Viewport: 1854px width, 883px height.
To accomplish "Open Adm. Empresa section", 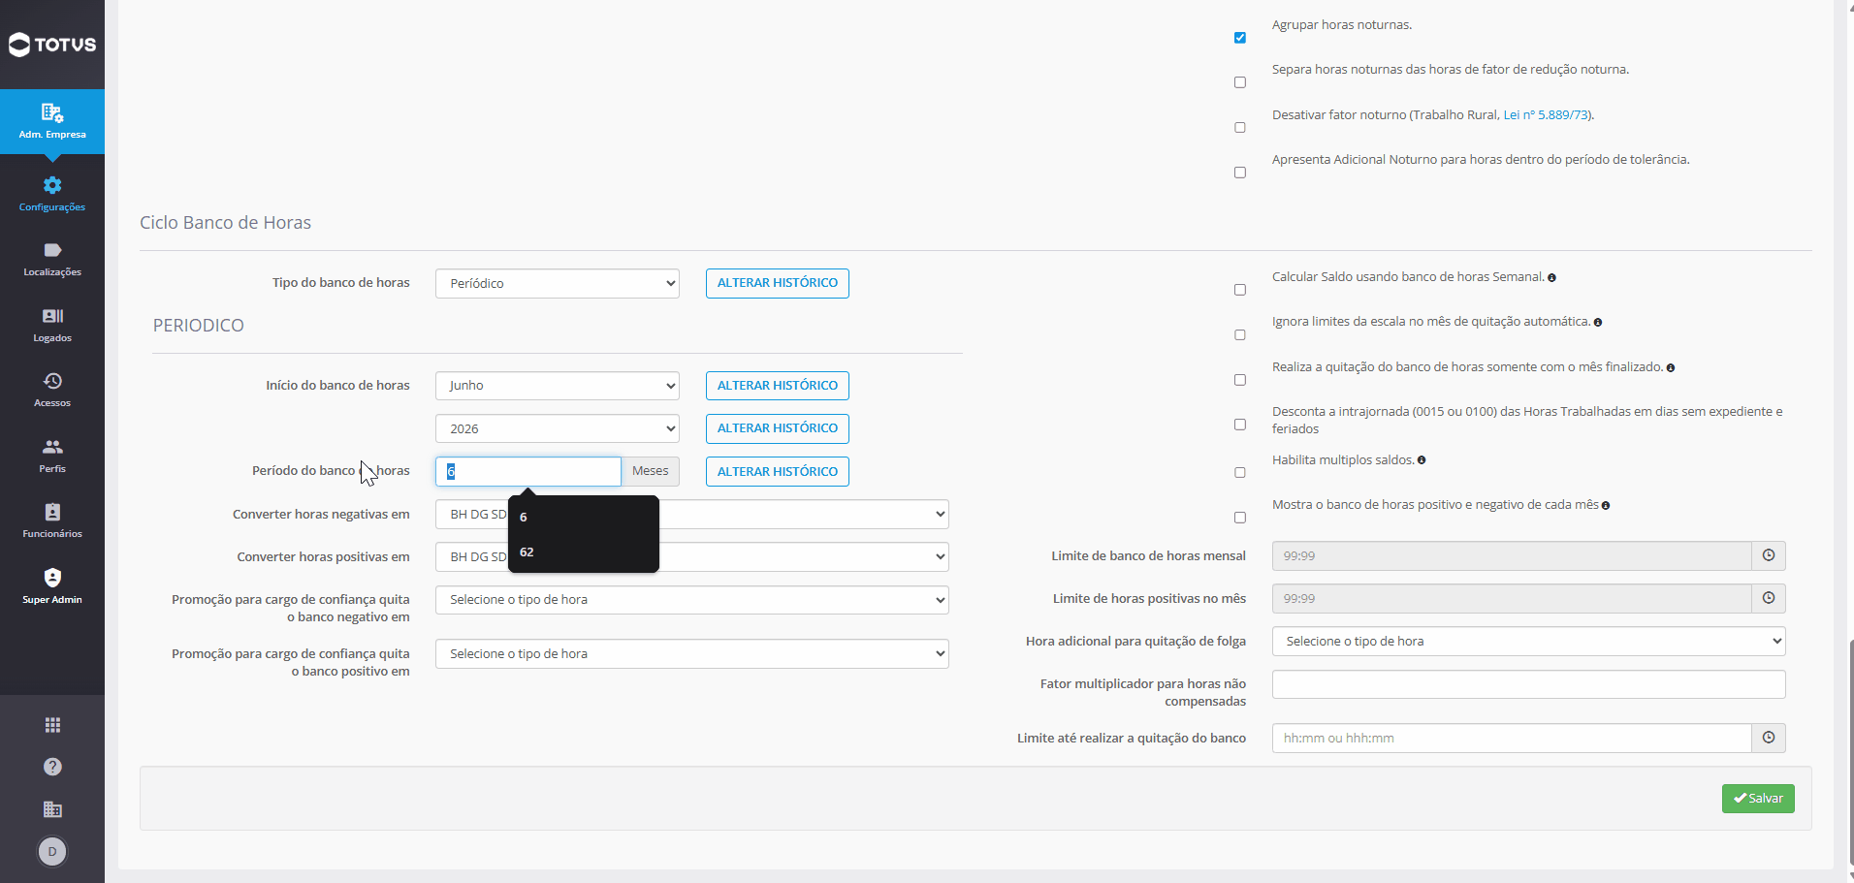I will [x=52, y=121].
